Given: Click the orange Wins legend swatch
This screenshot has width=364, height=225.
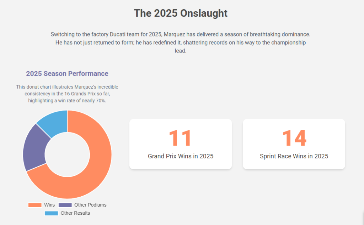Looking at the screenshot, I should coord(35,205).
